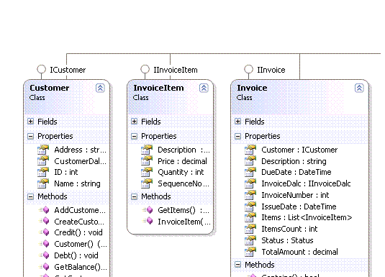The width and height of the screenshot is (385, 277).
Task: Collapse the Invoice class box with chevron
Action: pos(359,88)
